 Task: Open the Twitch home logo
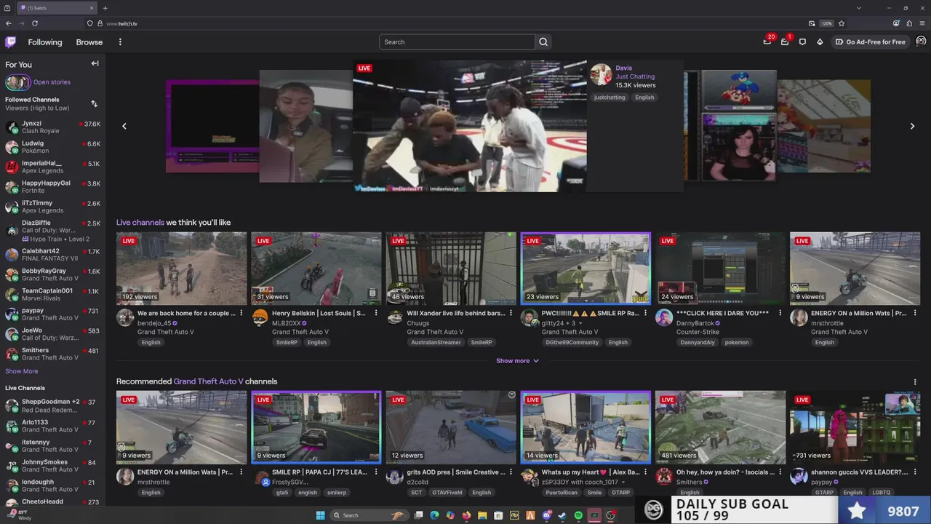click(x=10, y=42)
